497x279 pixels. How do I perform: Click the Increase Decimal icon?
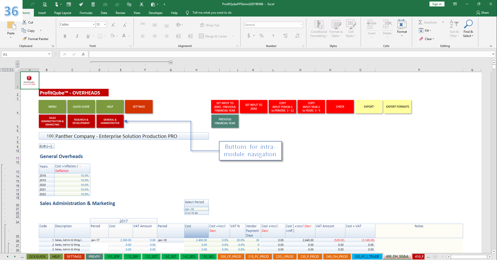point(285,36)
